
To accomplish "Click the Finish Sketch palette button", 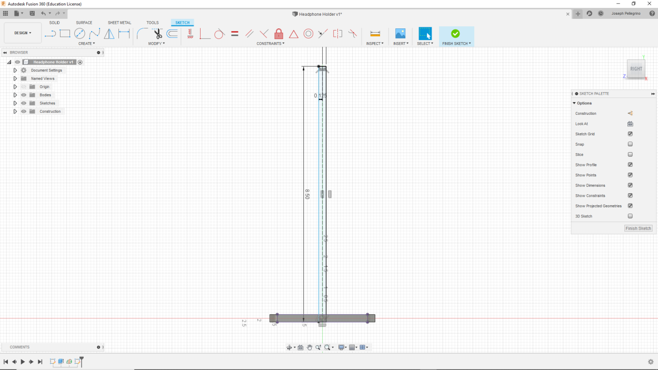I will 639,228.
